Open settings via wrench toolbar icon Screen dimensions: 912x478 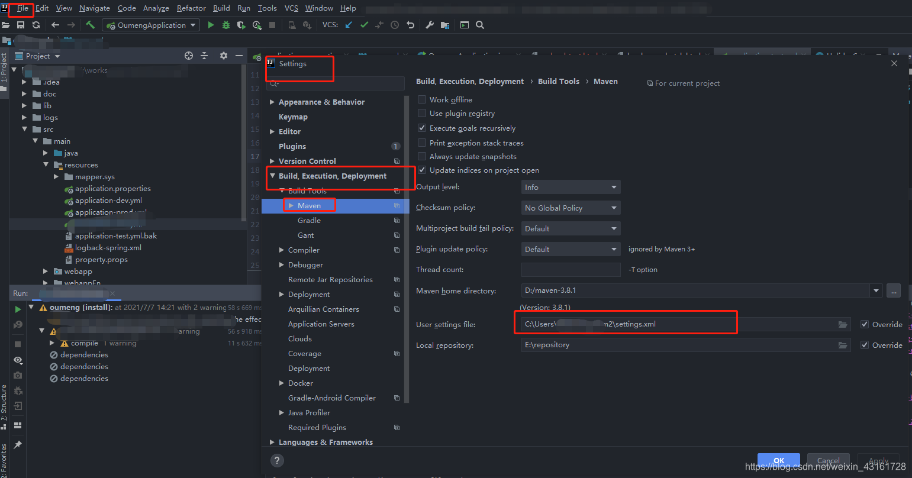coord(430,25)
